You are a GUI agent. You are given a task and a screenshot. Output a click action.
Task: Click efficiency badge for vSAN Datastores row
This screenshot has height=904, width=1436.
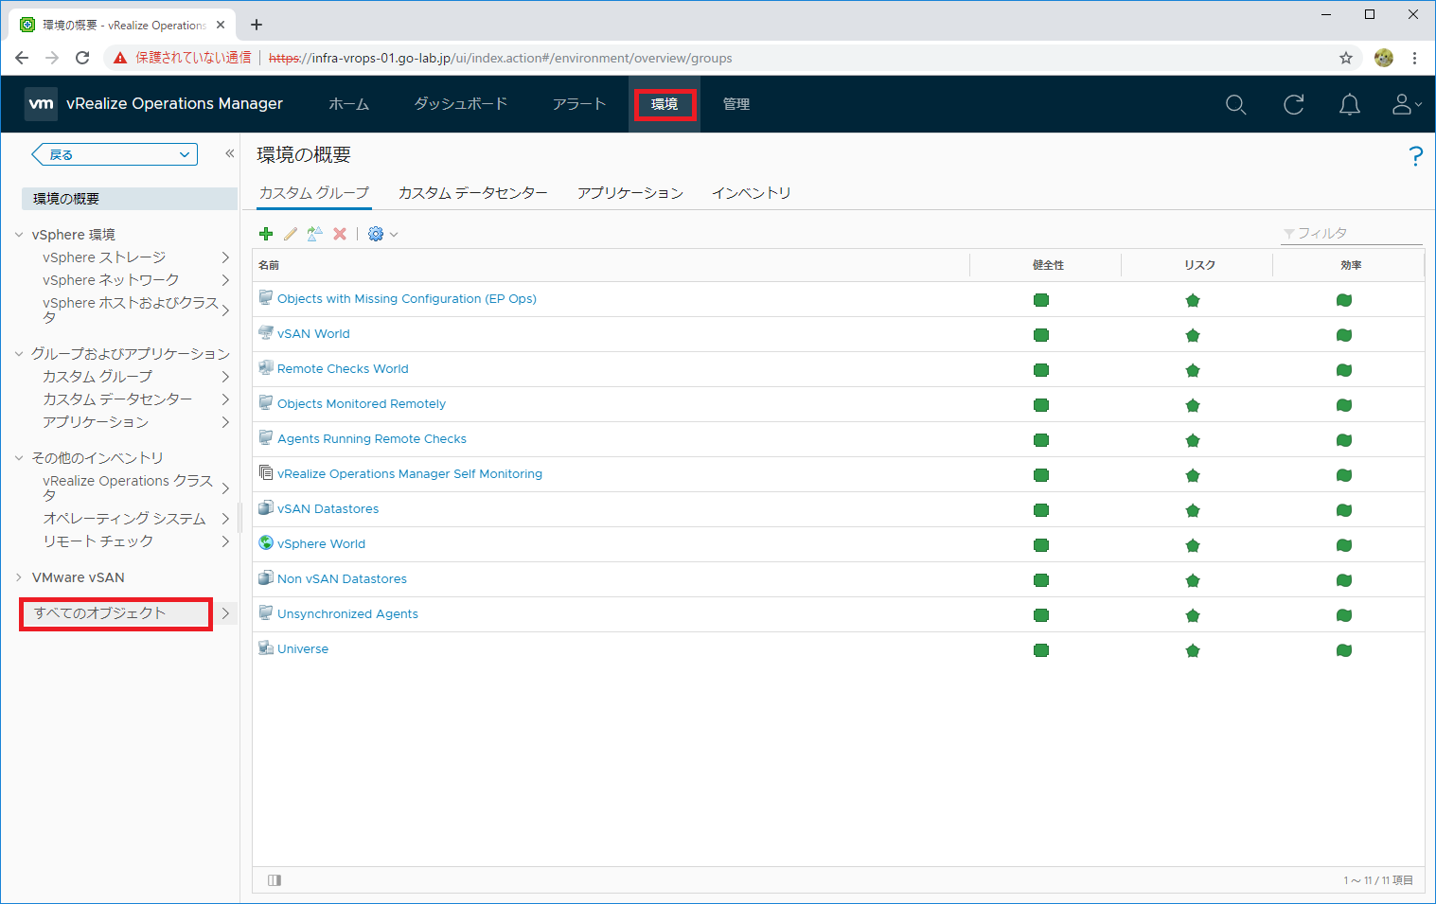[x=1344, y=510]
